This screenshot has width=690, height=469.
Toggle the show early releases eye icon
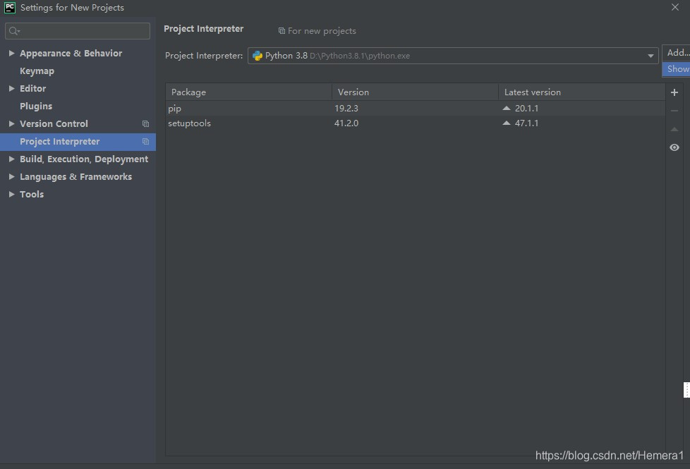[674, 147]
